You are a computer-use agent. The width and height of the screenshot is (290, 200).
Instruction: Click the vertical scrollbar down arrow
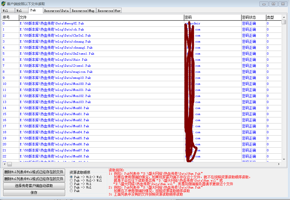point(284,159)
